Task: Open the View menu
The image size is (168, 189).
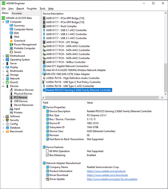Action: click(11, 9)
